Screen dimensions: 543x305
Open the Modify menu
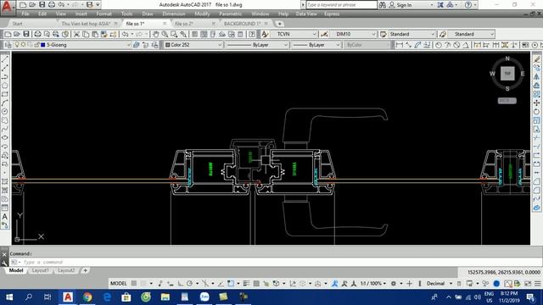click(202, 14)
